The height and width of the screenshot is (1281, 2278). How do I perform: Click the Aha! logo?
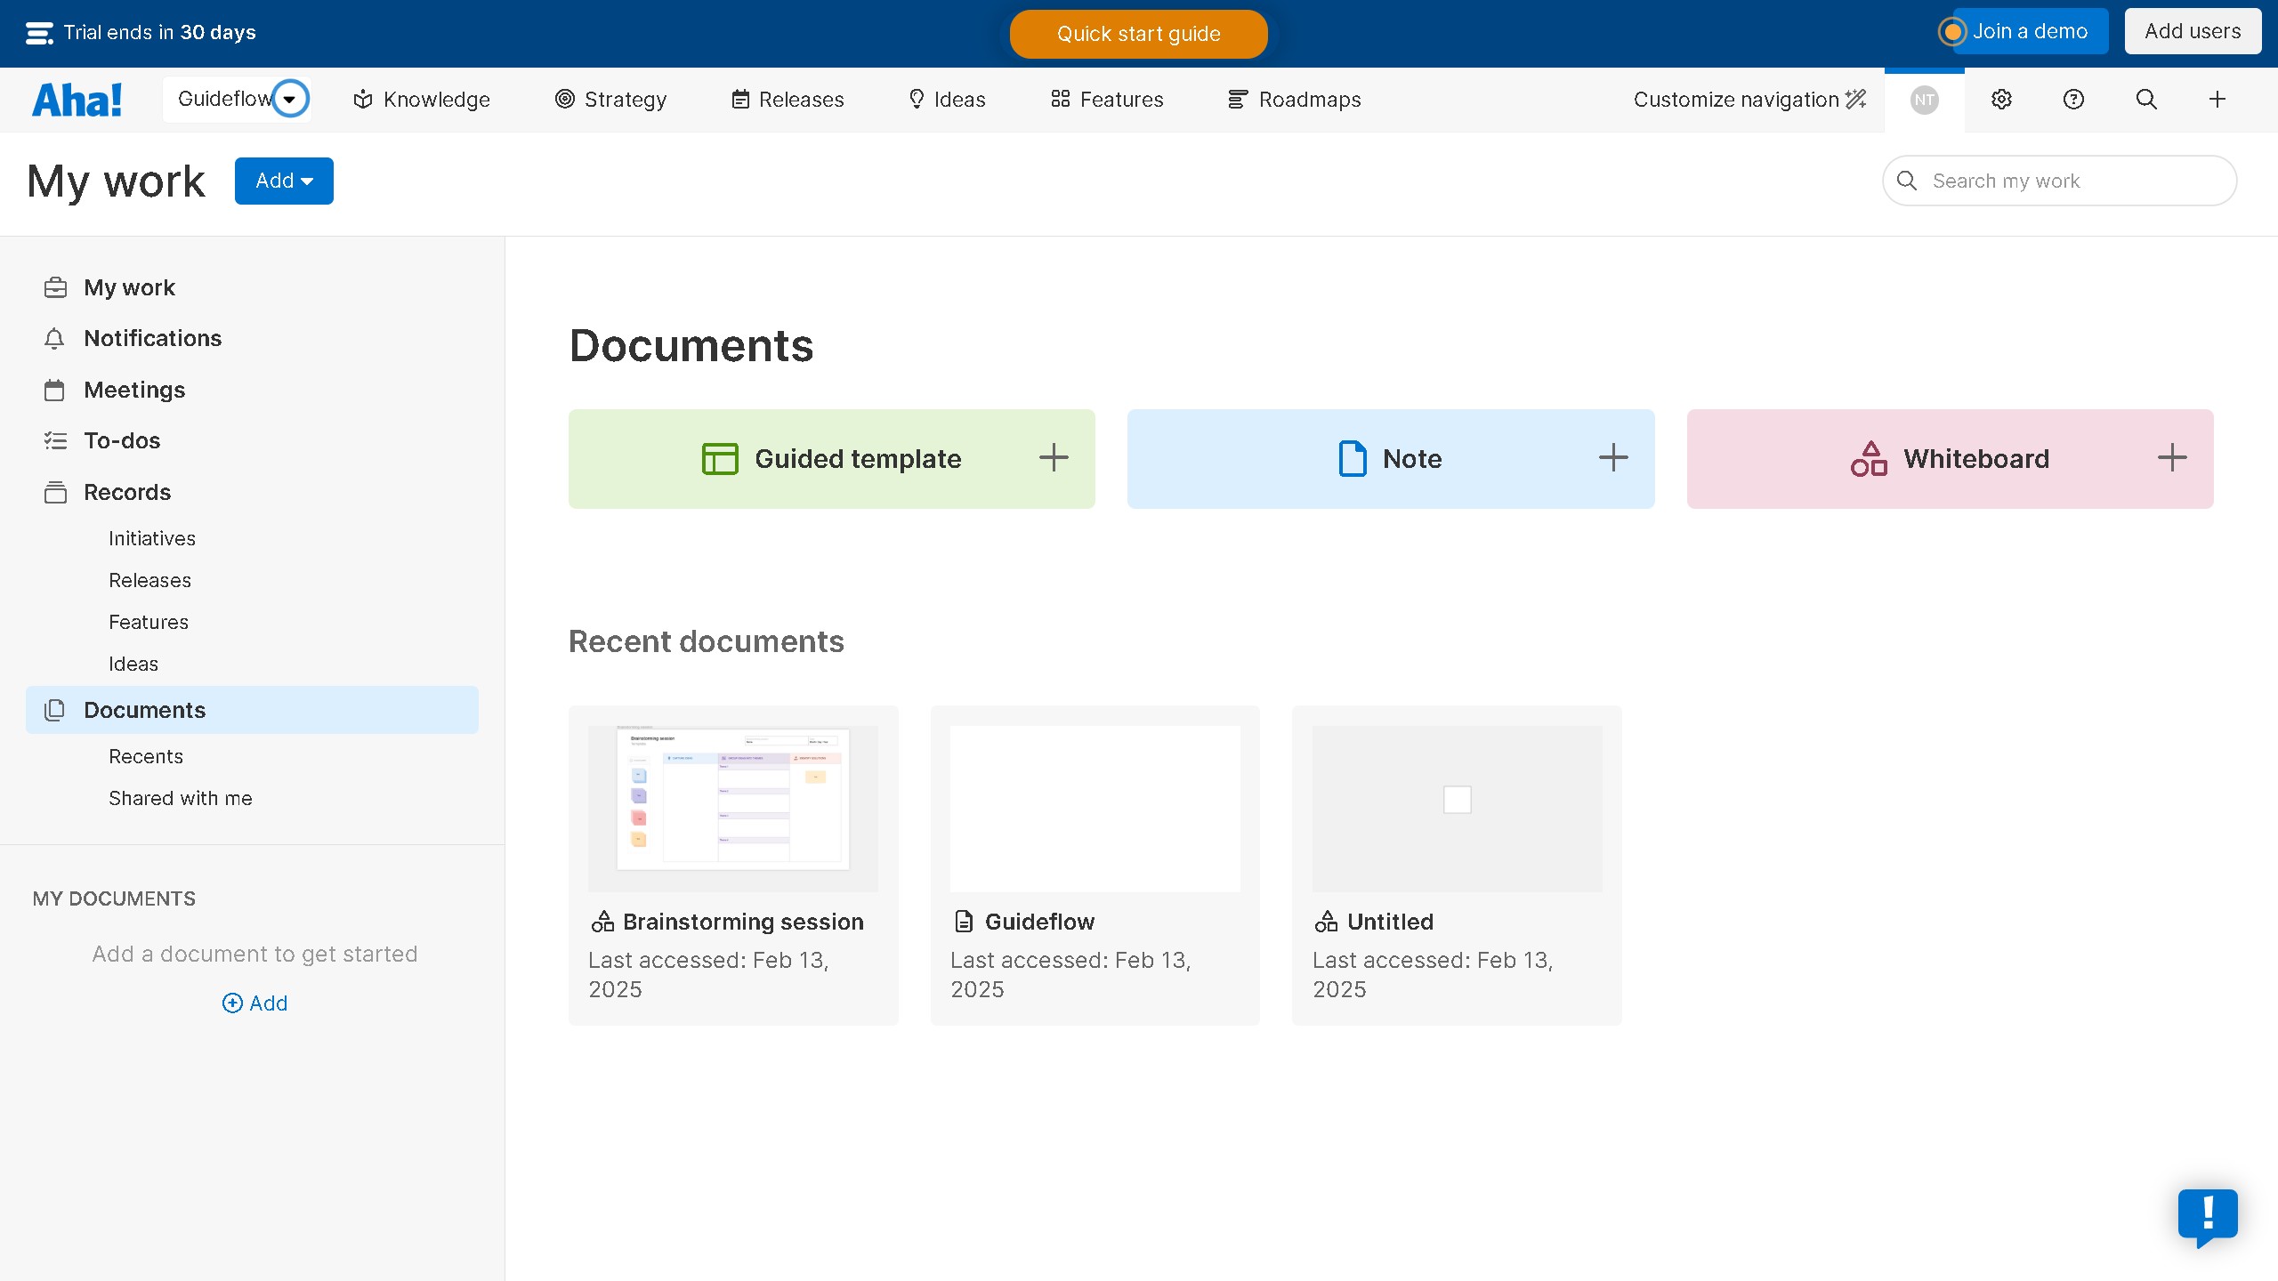click(x=77, y=99)
